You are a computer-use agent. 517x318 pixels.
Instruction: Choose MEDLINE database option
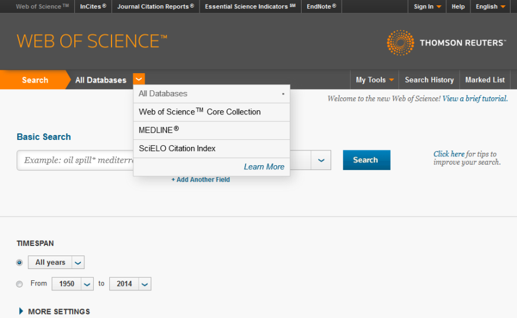pyautogui.click(x=211, y=130)
